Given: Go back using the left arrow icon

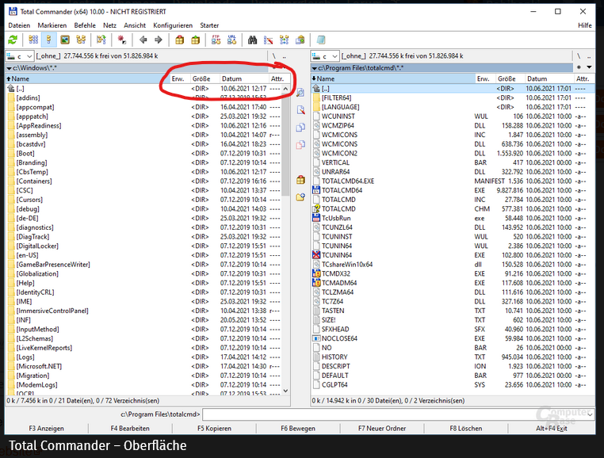Looking at the screenshot, I should 143,40.
